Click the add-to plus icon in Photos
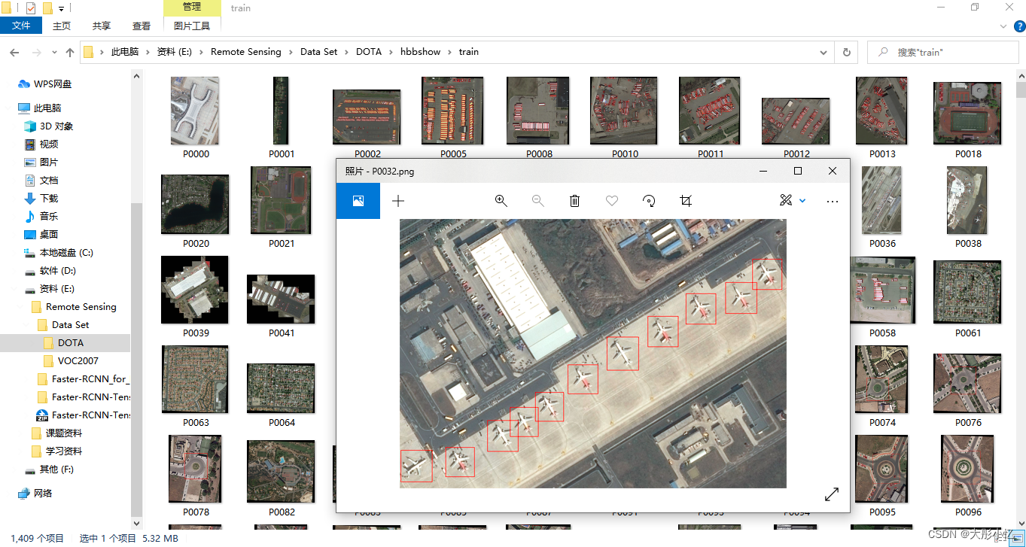The height and width of the screenshot is (547, 1026). point(398,201)
